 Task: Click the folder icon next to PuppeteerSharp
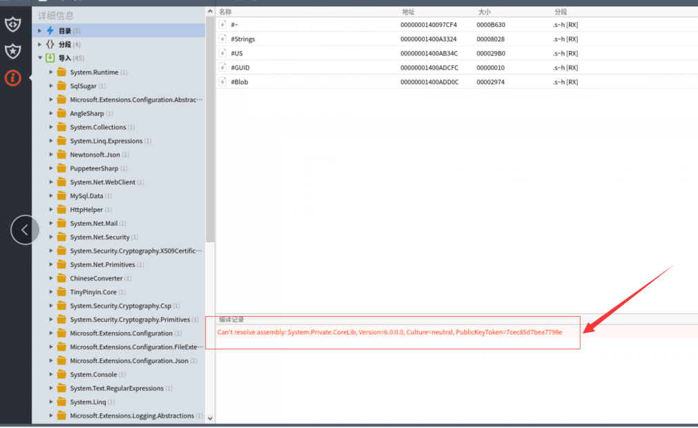pos(61,168)
